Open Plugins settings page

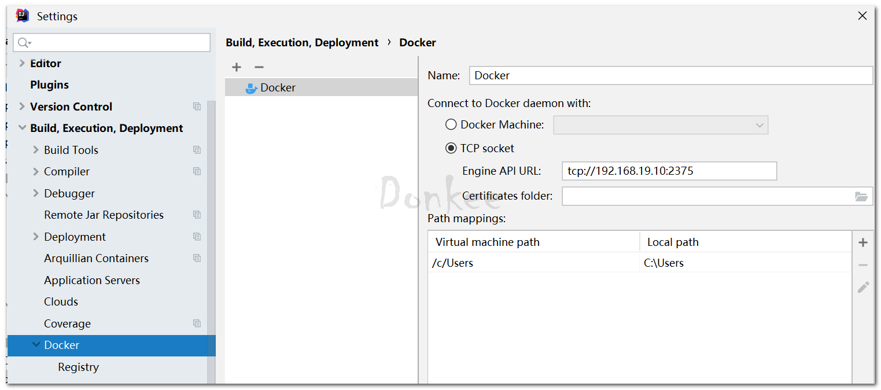[x=49, y=85]
